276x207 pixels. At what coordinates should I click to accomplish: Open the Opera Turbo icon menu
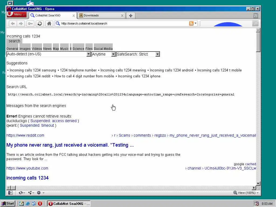(40, 193)
